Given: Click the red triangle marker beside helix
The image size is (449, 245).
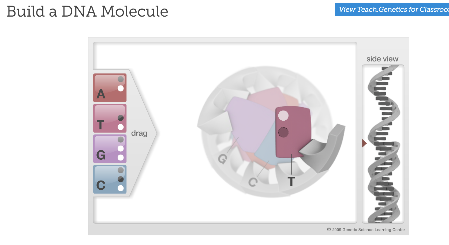Looking at the screenshot, I should [364, 143].
